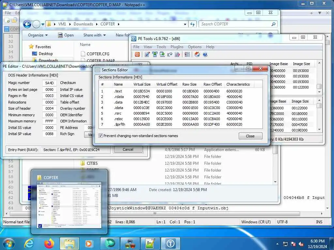Image resolution: width=334 pixels, height=250 pixels.
Task: Switch to Windows Explorer taskbar button
Action: tap(69, 243)
